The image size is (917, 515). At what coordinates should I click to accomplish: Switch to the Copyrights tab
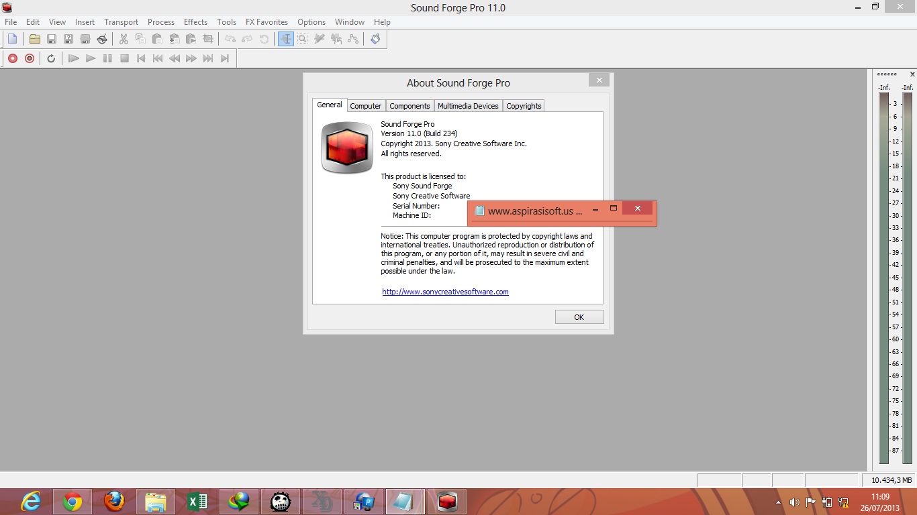tap(524, 106)
